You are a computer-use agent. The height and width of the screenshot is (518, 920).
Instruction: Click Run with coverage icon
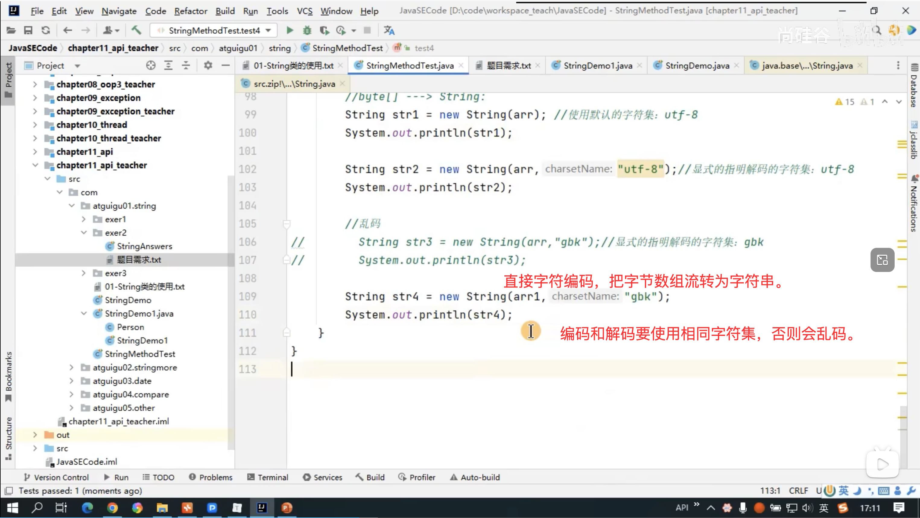point(324,30)
